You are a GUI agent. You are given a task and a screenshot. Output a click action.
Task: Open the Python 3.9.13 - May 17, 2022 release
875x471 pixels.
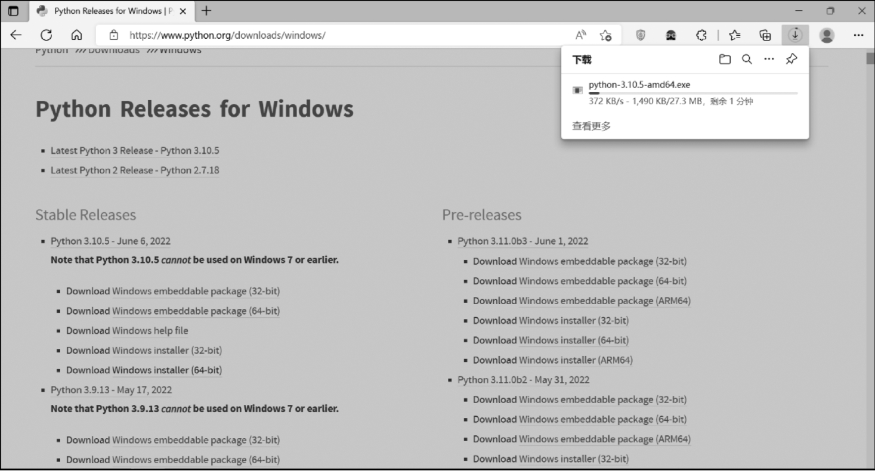click(x=111, y=390)
